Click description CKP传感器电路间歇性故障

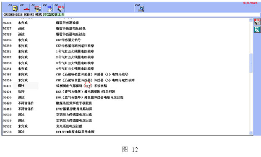[75, 46]
